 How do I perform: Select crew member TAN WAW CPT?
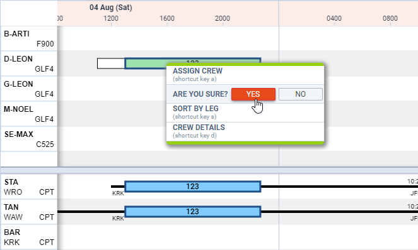click(29, 212)
